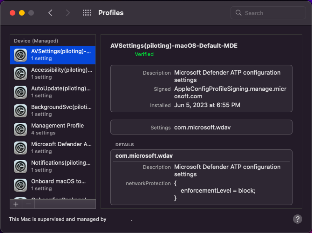312x233 pixels.
Task: Click the forward navigation arrow
Action: [x=68, y=13]
